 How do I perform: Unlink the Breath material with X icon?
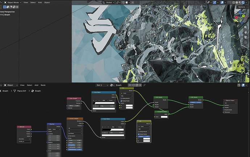140,85
